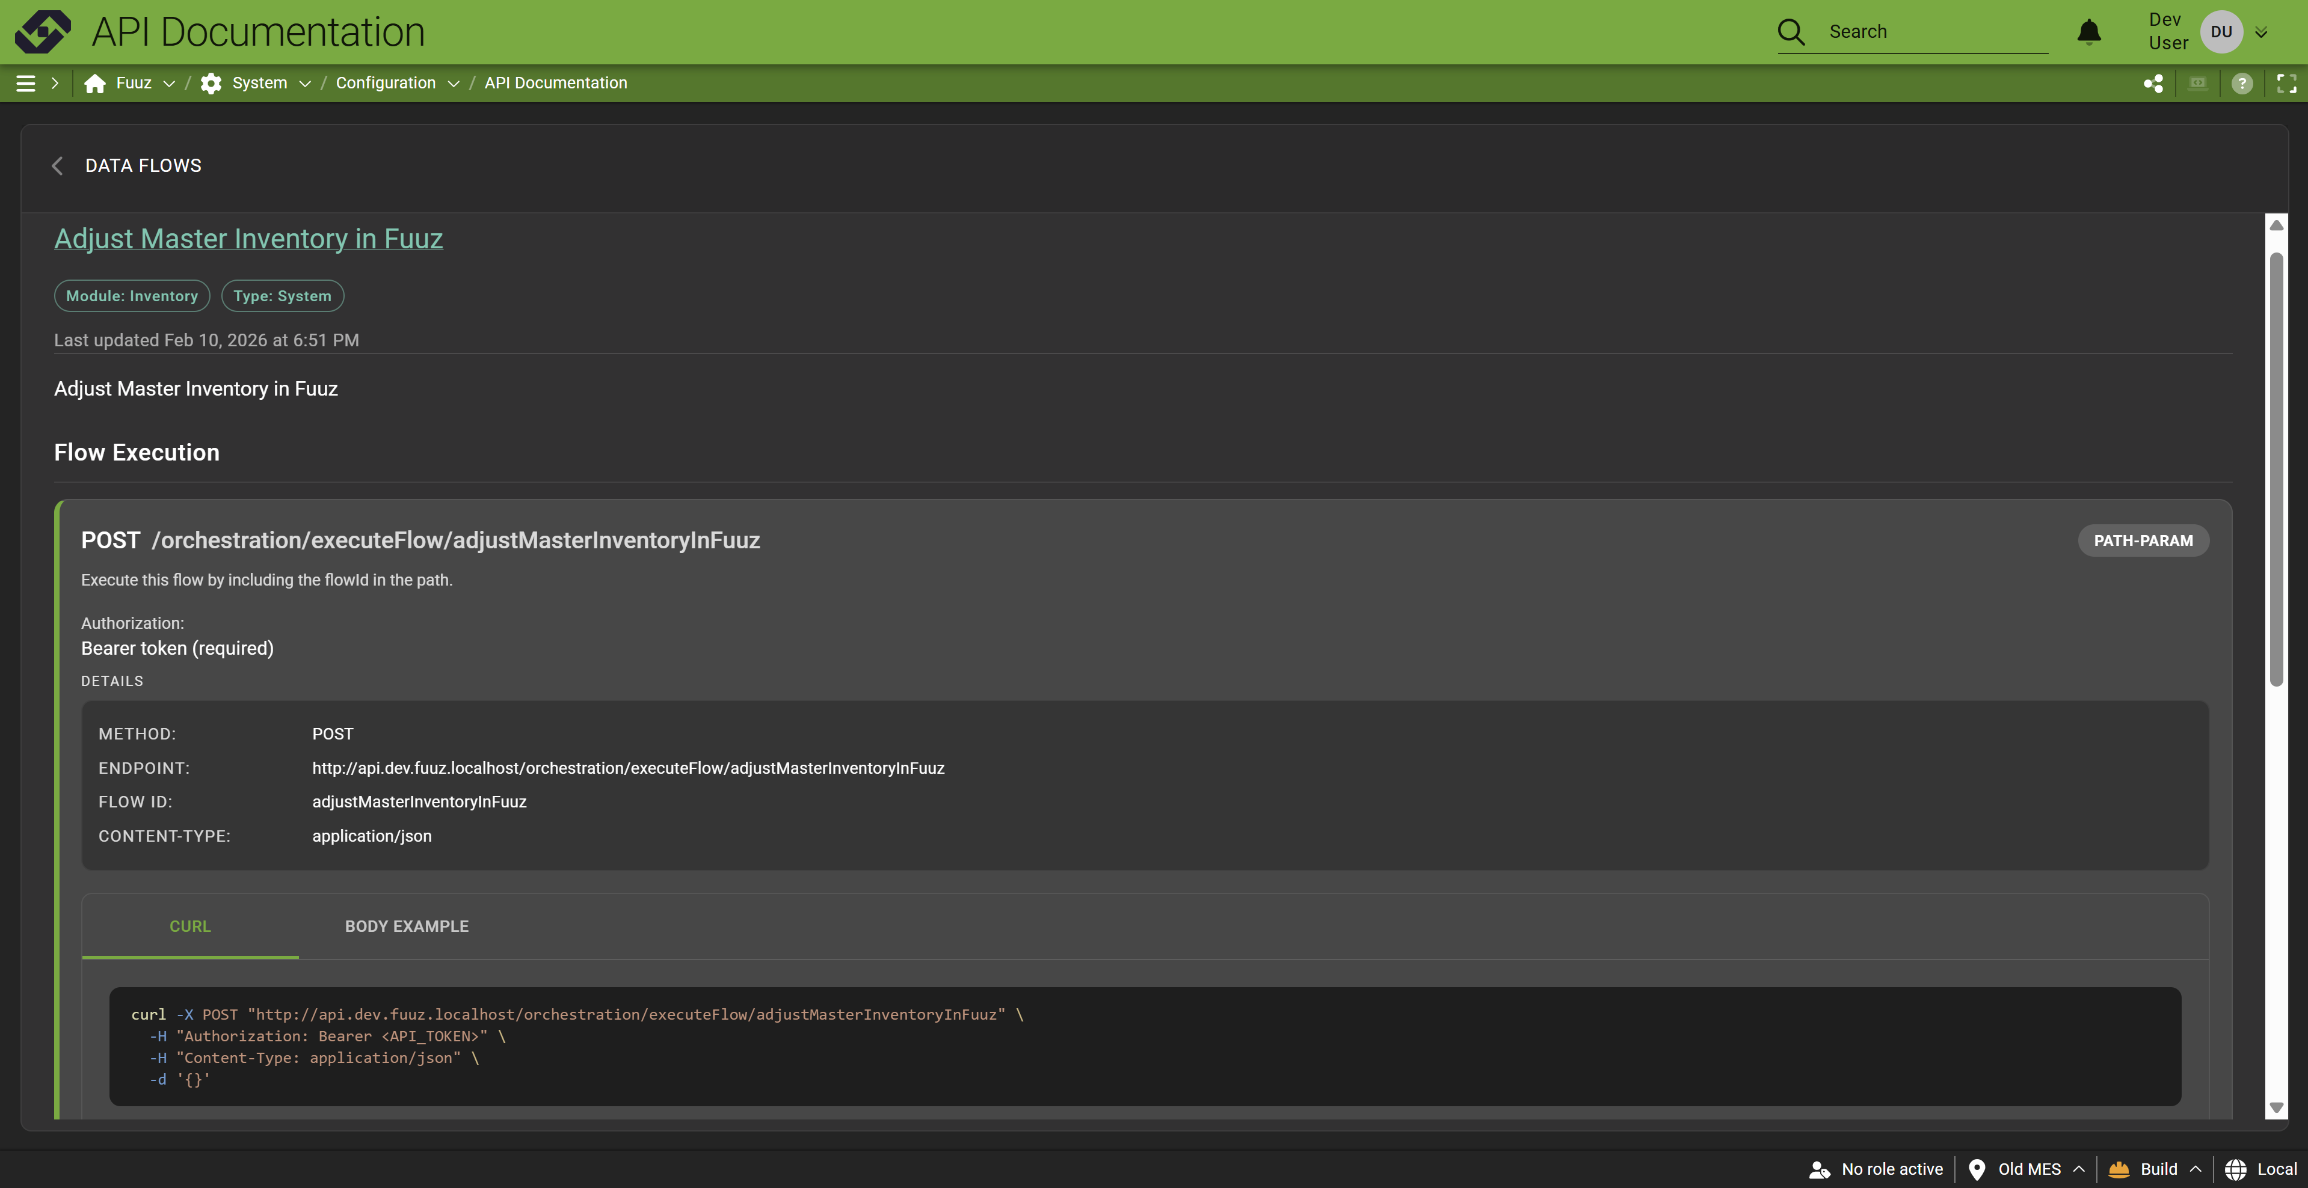
Task: Expand the System breadcrumb dropdown
Action: [304, 83]
